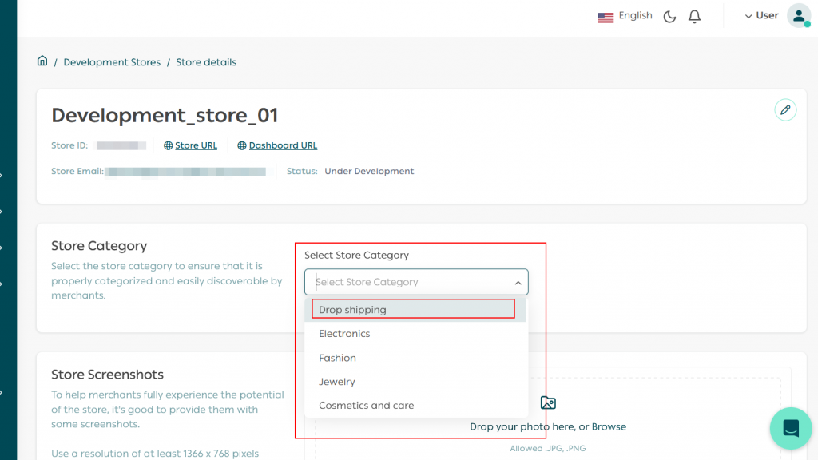818x460 pixels.
Task: Click the Under Development status text
Action: pos(369,171)
